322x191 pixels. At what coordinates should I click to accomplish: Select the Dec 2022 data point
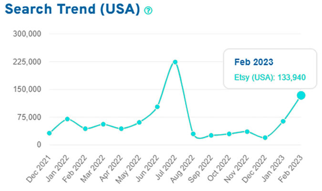pyautogui.click(x=265, y=138)
